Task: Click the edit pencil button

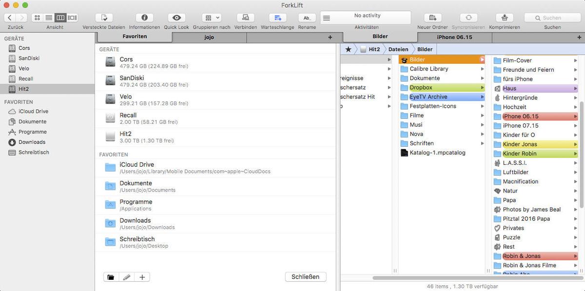Action: (x=127, y=277)
